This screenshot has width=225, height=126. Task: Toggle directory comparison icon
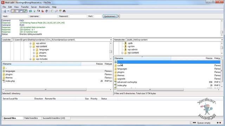56,11
